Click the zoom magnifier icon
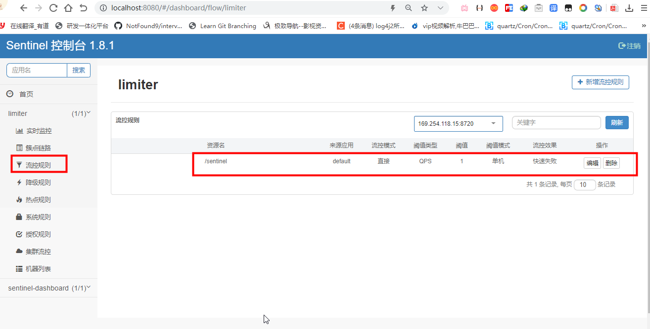This screenshot has width=650, height=329. coord(409,8)
